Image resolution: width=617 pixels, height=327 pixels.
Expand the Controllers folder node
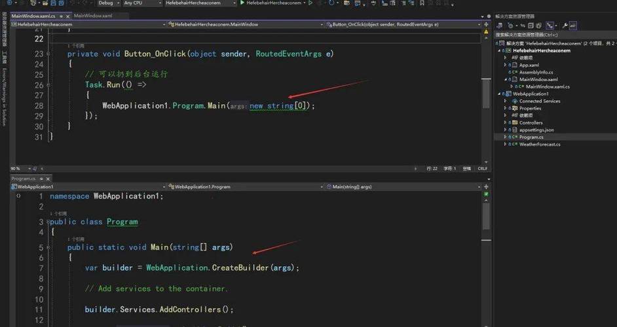pyautogui.click(x=506, y=123)
